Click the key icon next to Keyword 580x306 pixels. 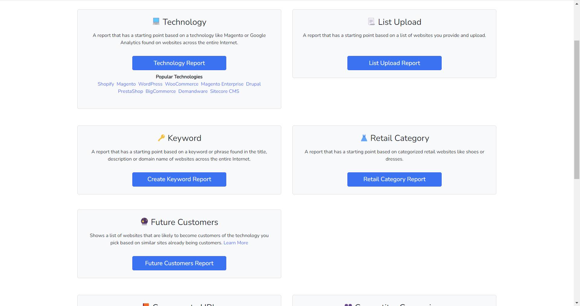tap(161, 138)
